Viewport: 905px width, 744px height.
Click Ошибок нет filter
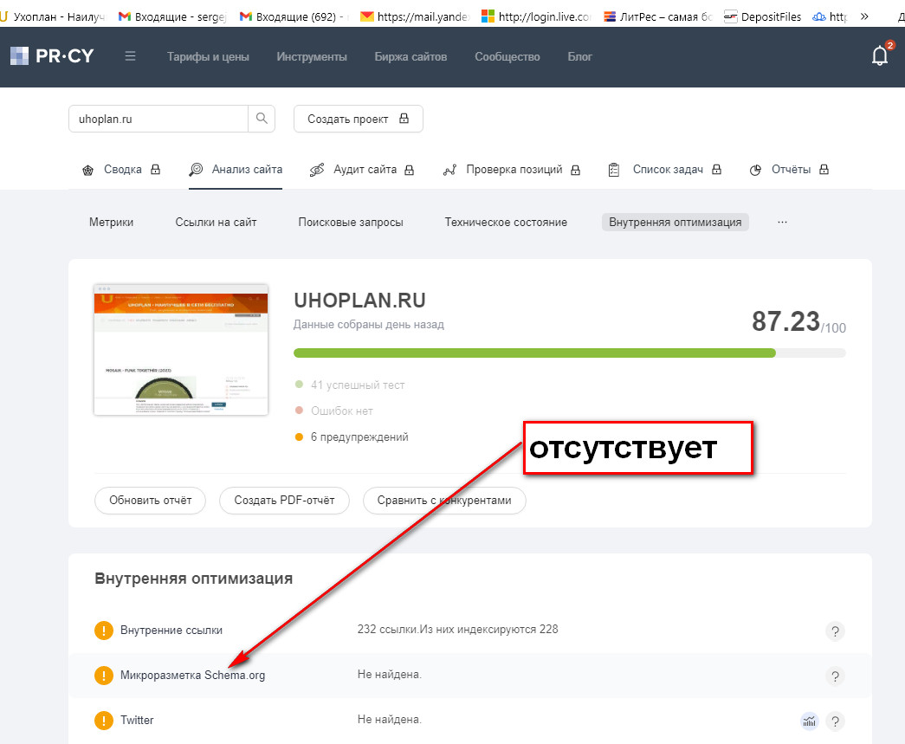click(x=334, y=411)
